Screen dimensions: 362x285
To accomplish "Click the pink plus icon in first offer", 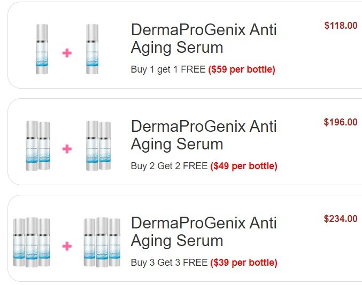I will pos(67,53).
